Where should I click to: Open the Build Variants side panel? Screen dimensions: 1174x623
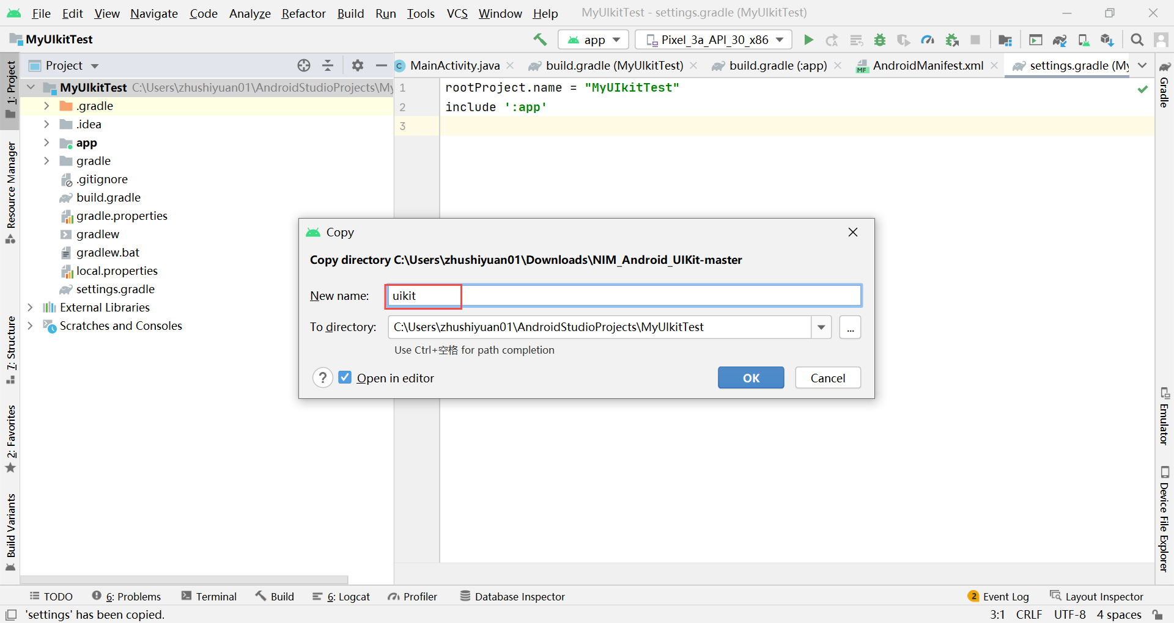click(x=10, y=531)
